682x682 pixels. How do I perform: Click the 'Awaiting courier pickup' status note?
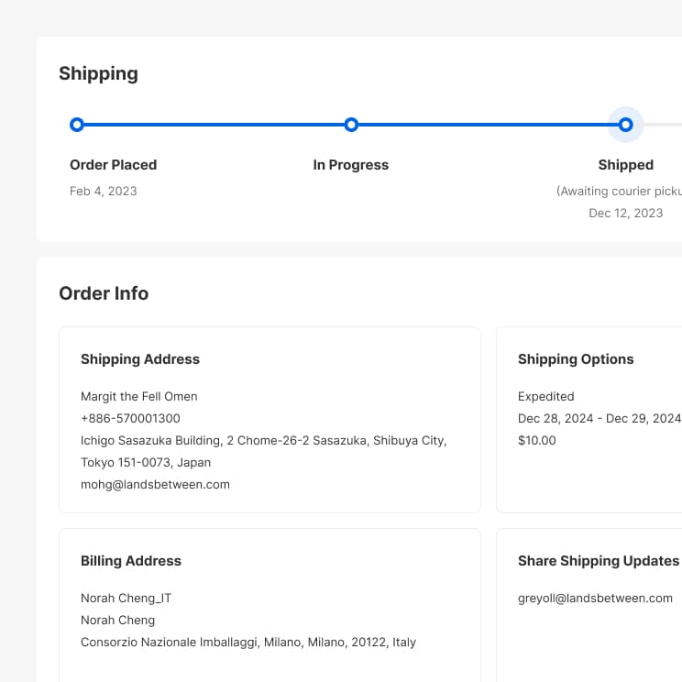[619, 191]
